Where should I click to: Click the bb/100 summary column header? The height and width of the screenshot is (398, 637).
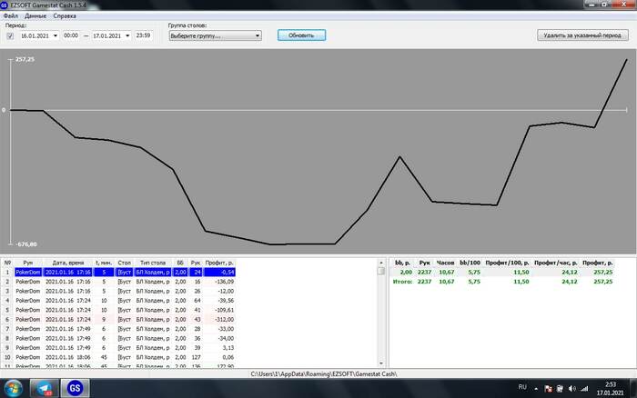coord(470,263)
